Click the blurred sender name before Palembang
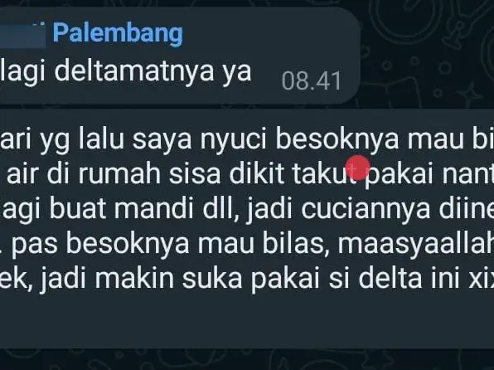The width and height of the screenshot is (494, 370). click(22, 34)
